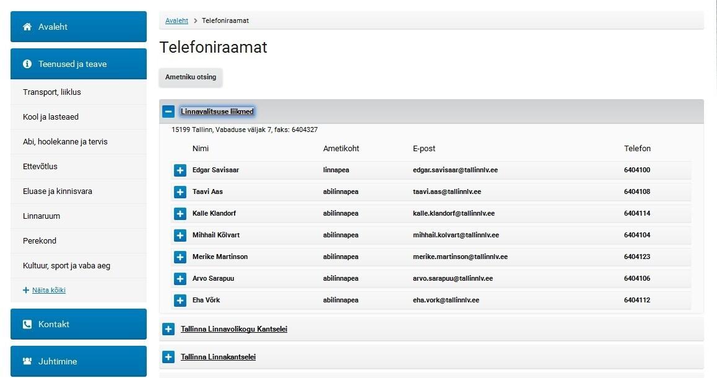Screen dimensions: 717x378
Task: Collapse the Linnavalitsuse liikmed section
Action: click(x=168, y=111)
